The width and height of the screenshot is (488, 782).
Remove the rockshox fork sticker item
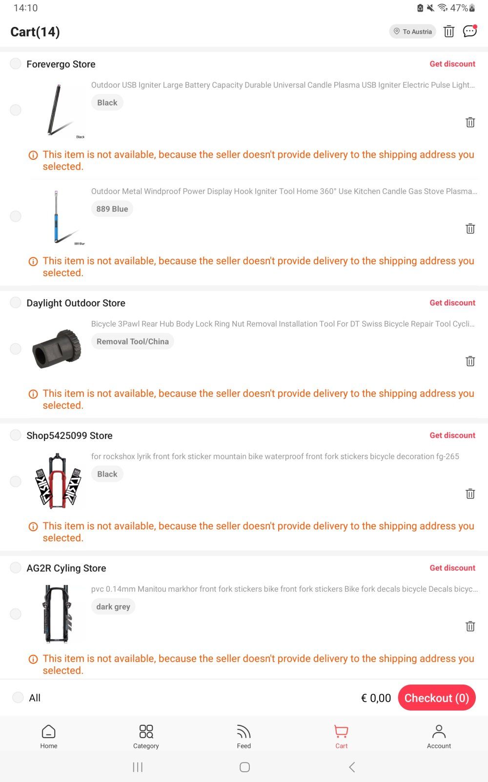(x=470, y=494)
